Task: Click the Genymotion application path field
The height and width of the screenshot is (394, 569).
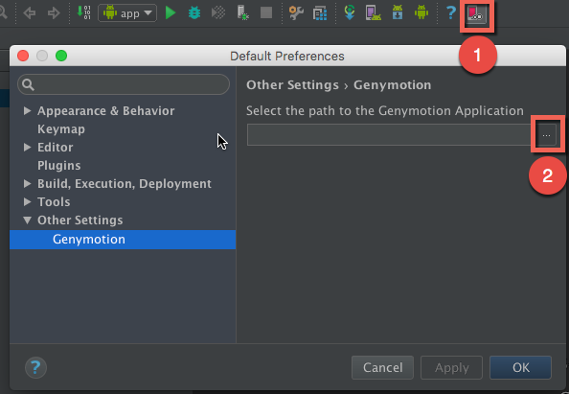Action: 389,135
